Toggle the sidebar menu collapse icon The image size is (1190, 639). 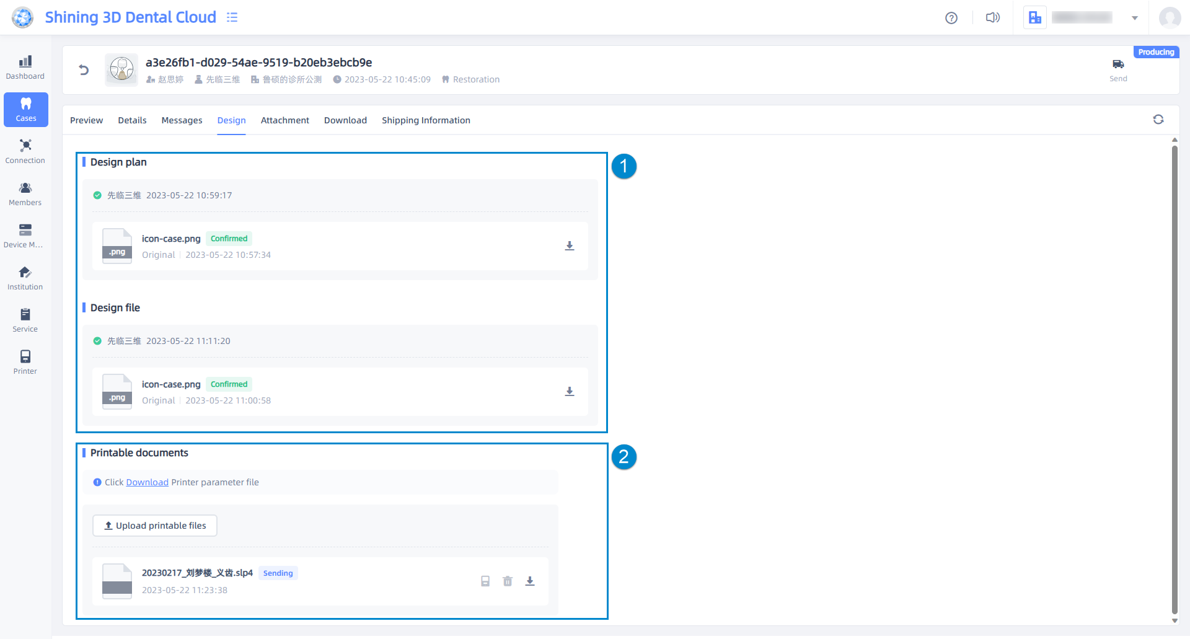pyautogui.click(x=232, y=17)
